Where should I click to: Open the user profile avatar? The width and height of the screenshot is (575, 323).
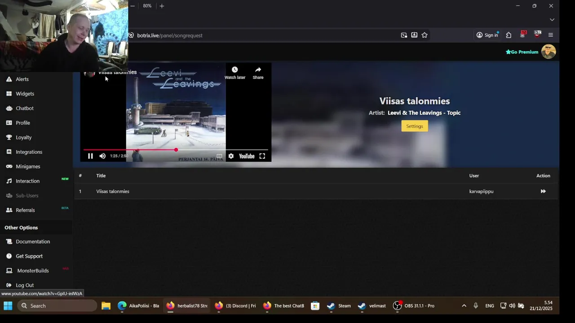pyautogui.click(x=548, y=52)
